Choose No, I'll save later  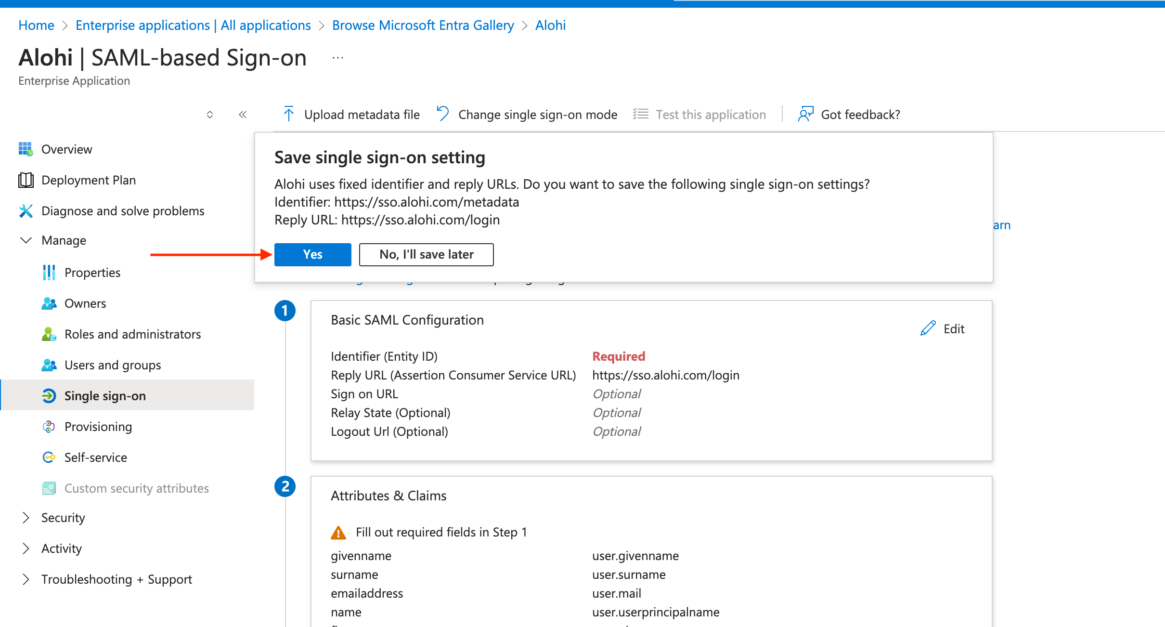(427, 254)
